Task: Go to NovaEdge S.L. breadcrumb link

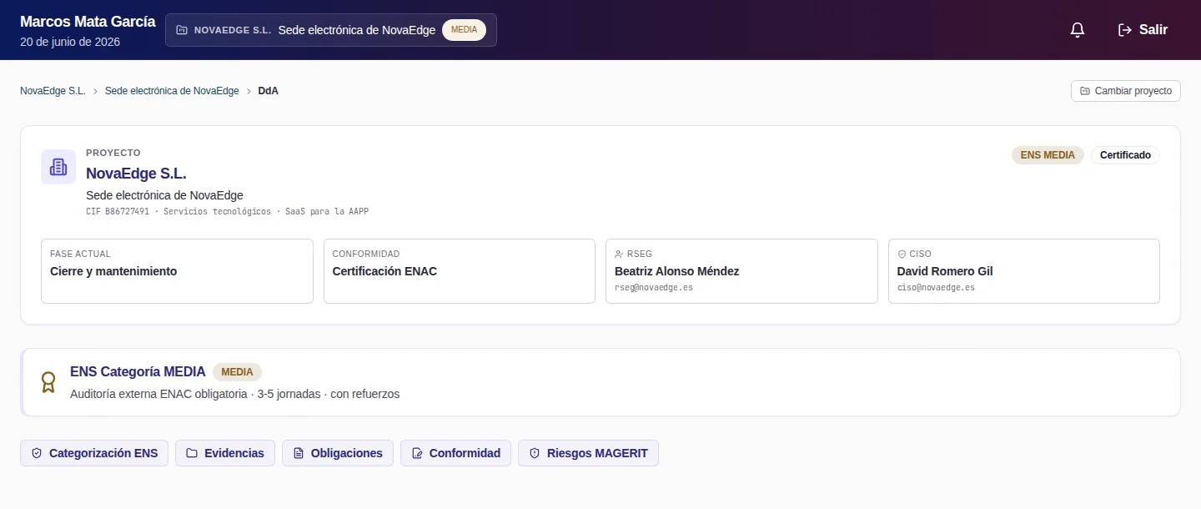Action: point(53,91)
